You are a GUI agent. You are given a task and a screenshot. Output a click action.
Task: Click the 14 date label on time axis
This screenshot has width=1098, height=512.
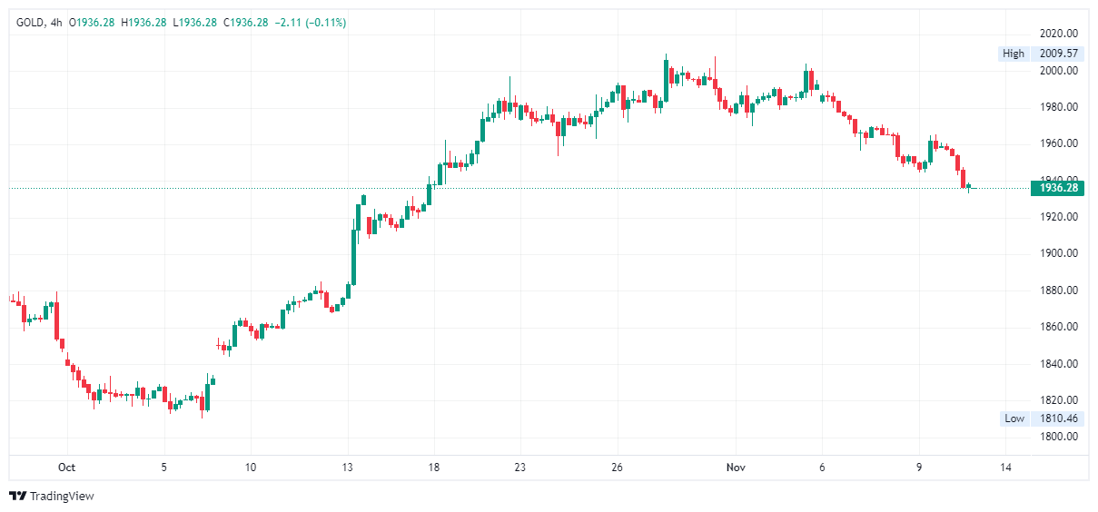1004,468
